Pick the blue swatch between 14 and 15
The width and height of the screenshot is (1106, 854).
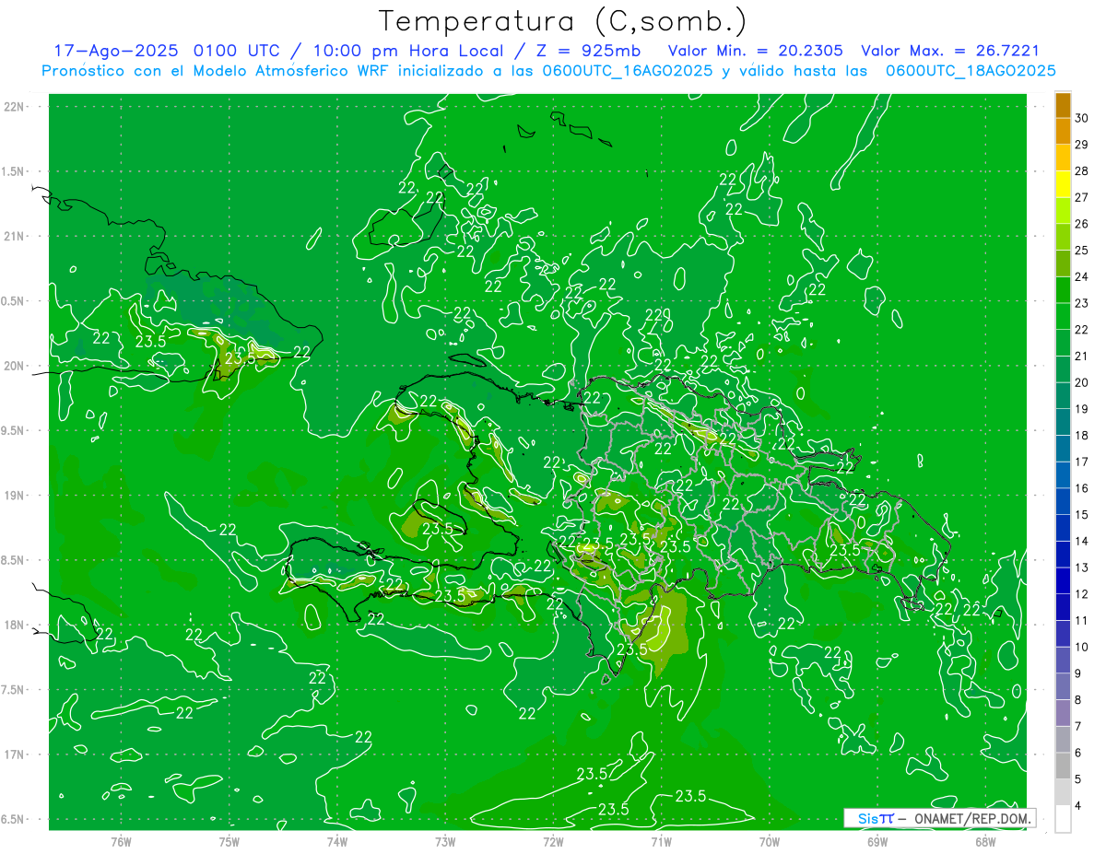click(1063, 528)
